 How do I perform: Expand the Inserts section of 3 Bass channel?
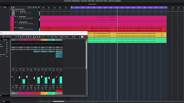click(x=44, y=49)
